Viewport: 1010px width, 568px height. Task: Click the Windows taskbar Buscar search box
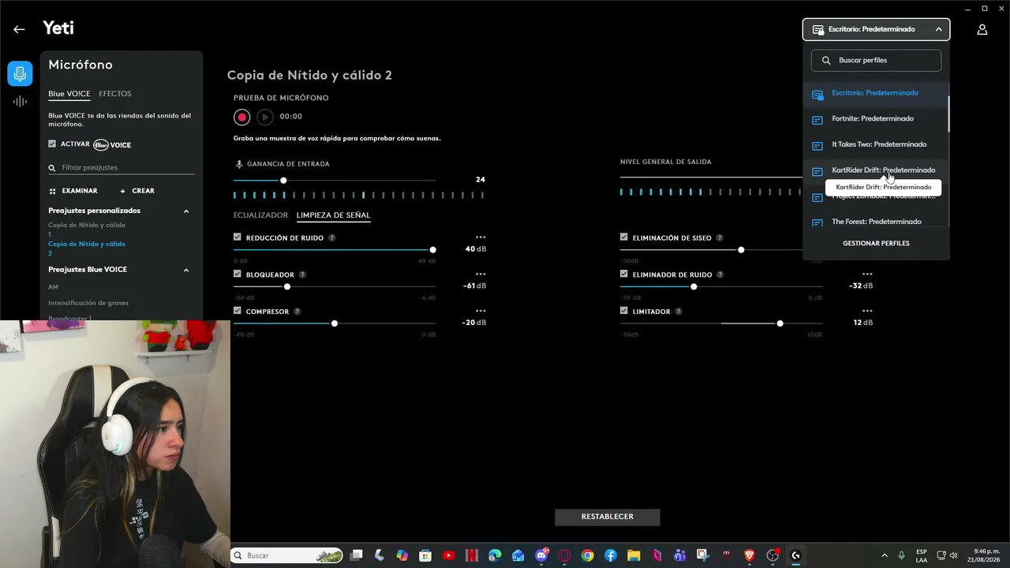coord(287,555)
